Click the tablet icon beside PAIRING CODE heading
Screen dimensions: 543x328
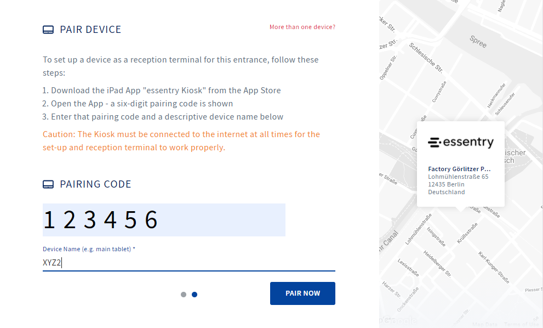[x=48, y=184]
